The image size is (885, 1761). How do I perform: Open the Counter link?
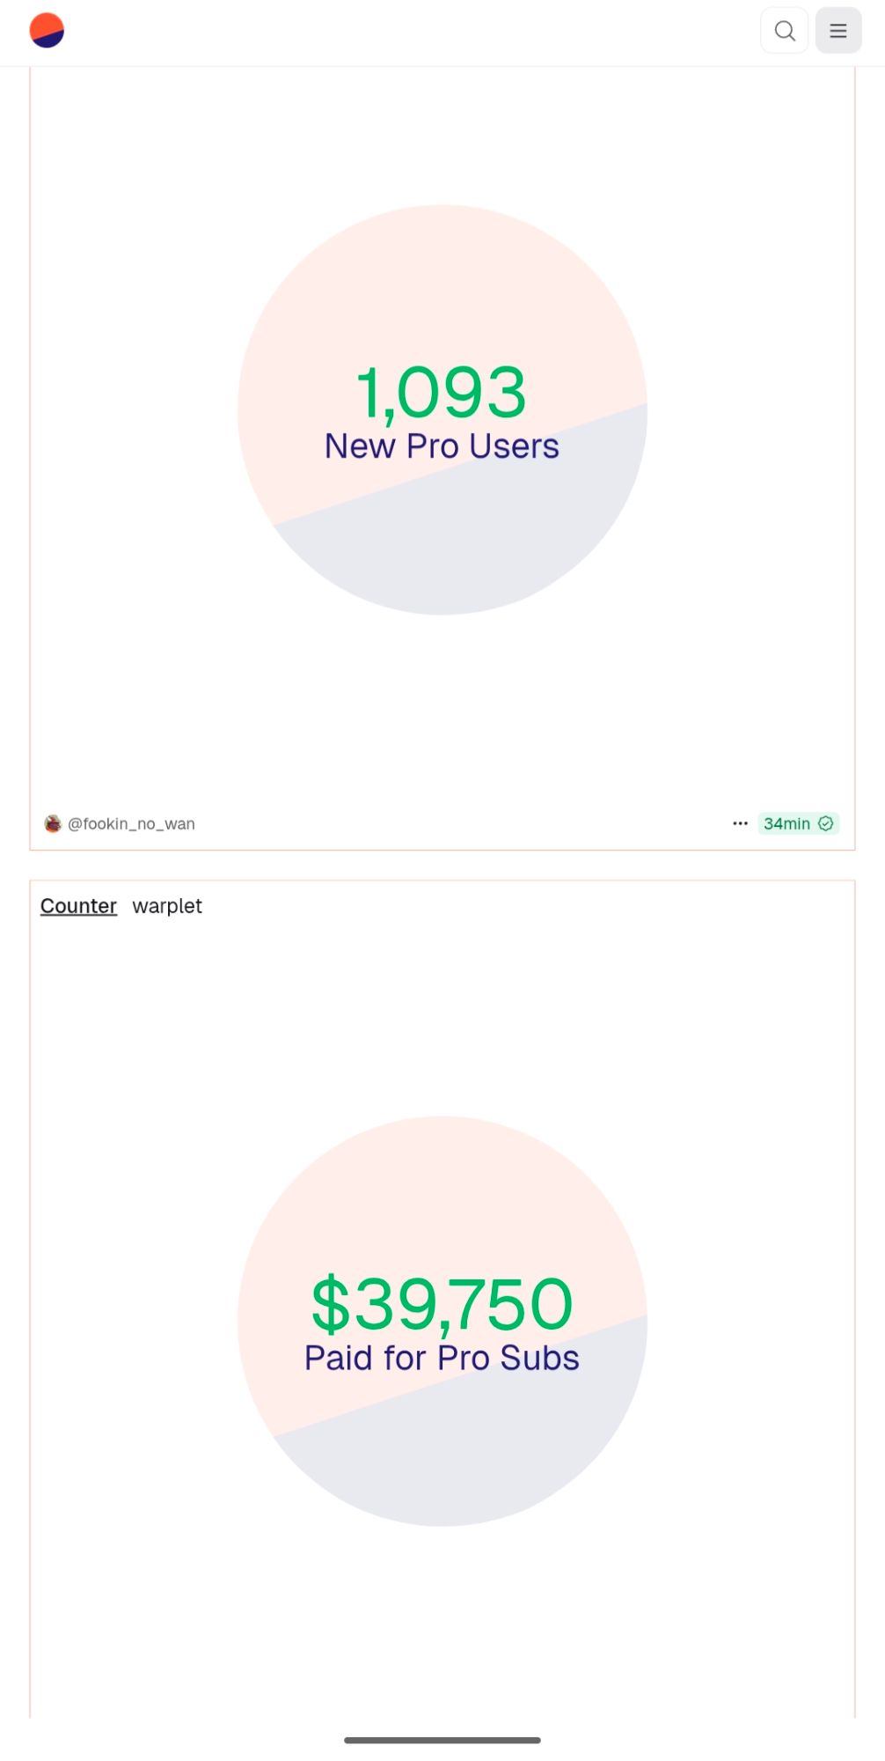coord(78,906)
